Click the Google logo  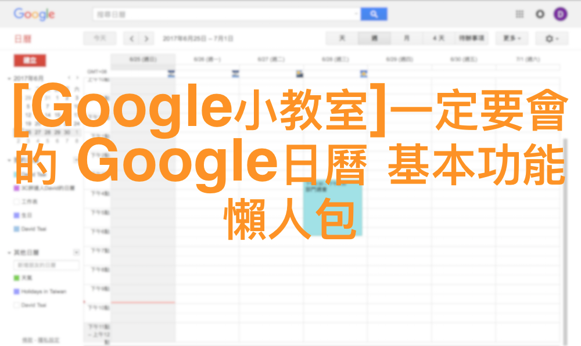coord(34,14)
